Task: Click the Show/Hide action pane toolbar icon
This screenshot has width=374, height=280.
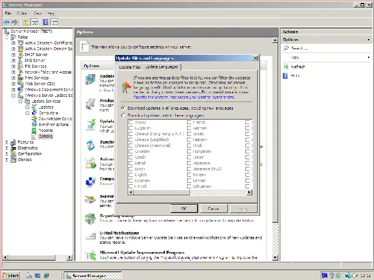Action: click(54, 22)
